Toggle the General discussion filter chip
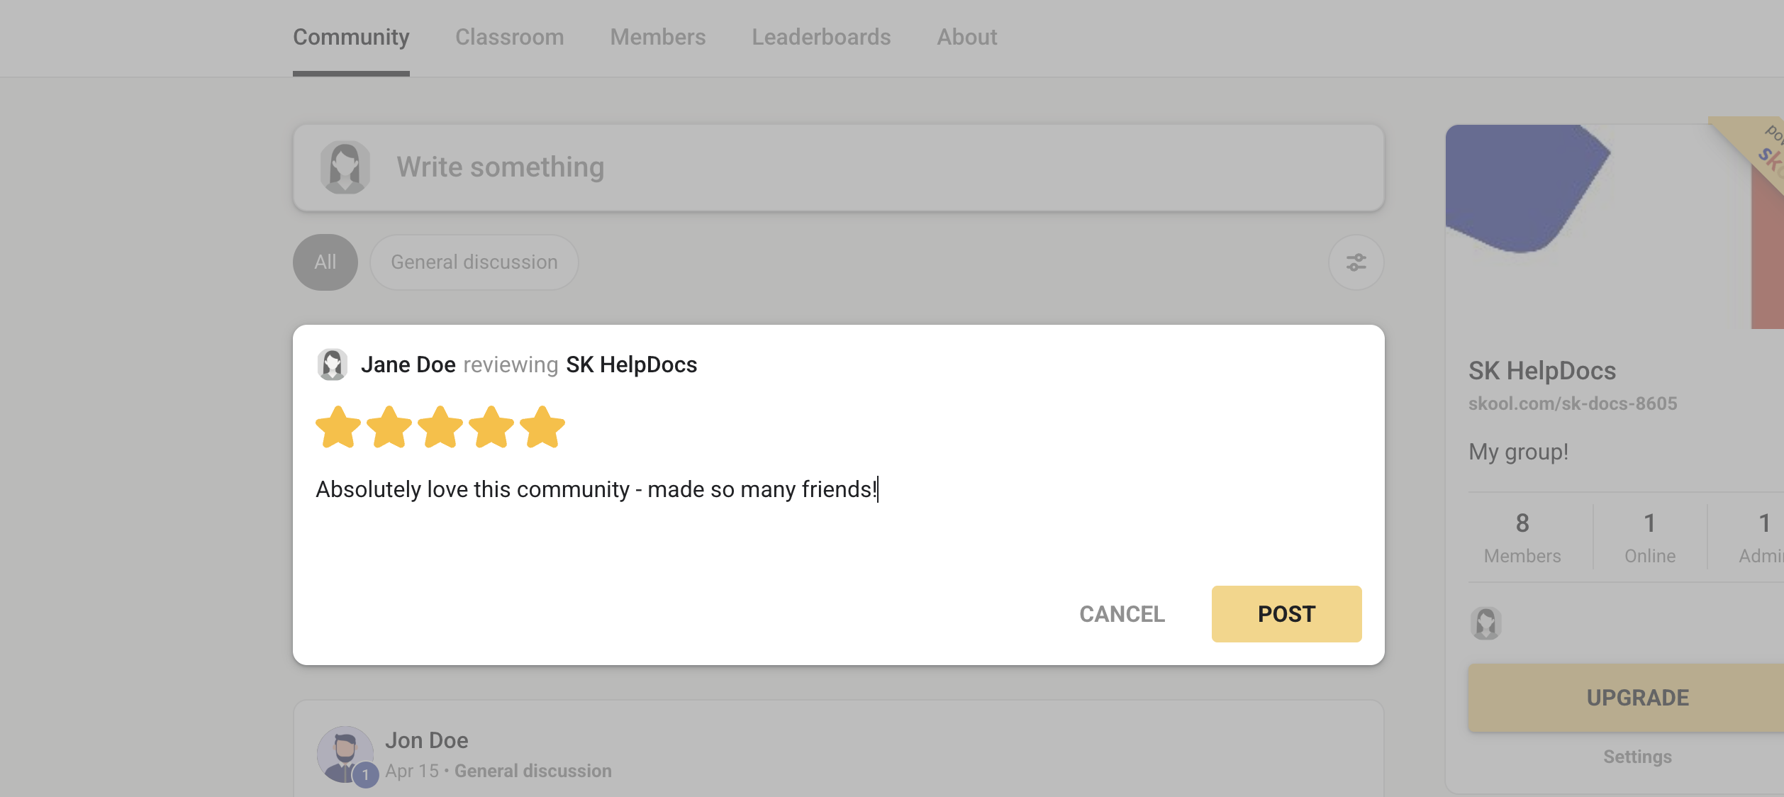This screenshot has width=1784, height=797. point(474,262)
